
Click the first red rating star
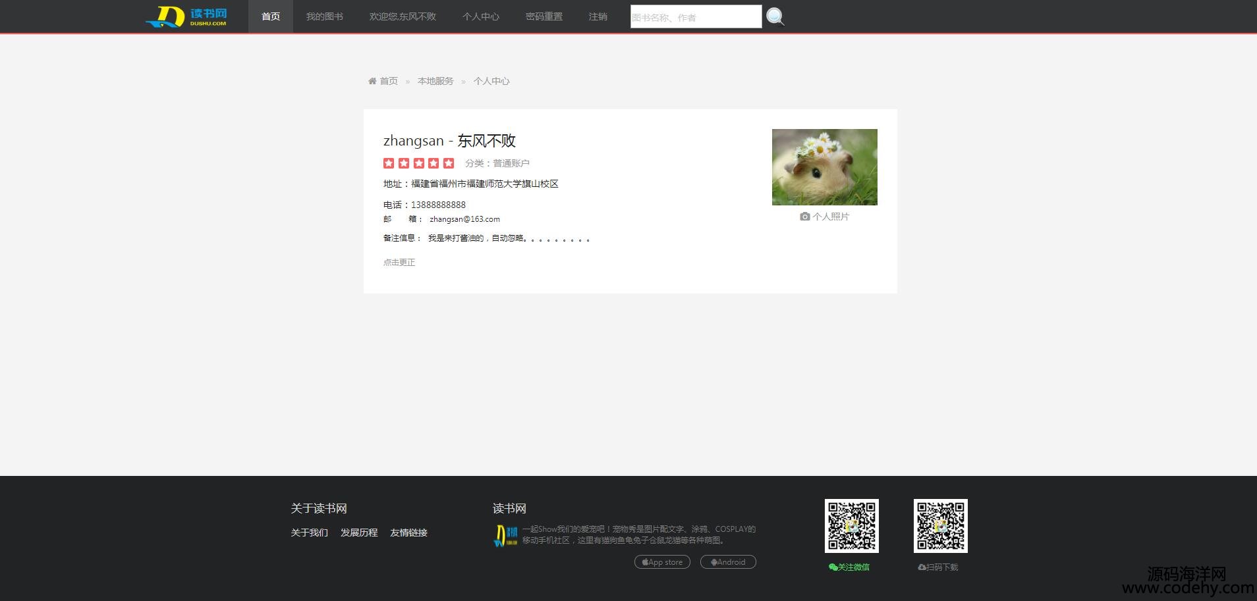pos(389,163)
